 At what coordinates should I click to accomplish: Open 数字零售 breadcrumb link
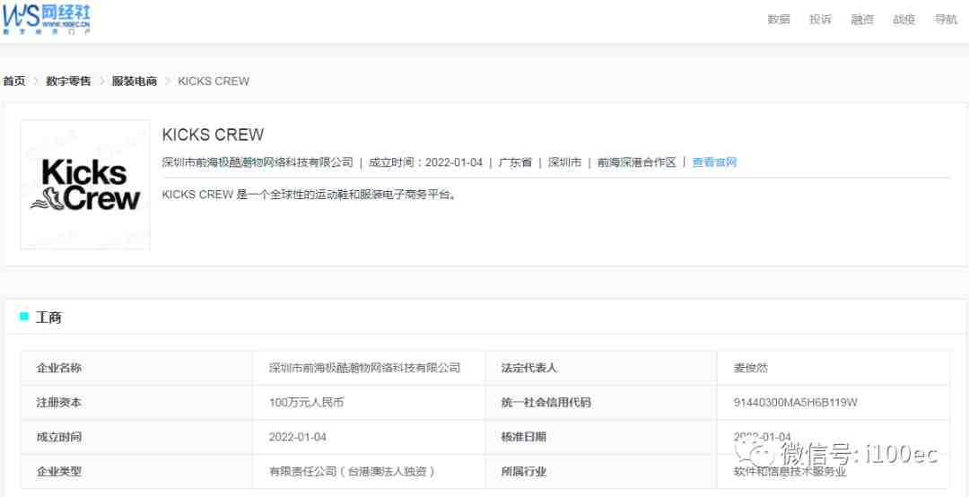coord(68,81)
